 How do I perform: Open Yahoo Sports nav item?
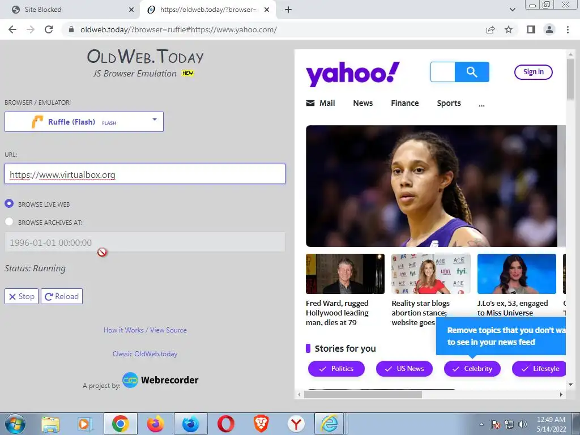pyautogui.click(x=449, y=103)
